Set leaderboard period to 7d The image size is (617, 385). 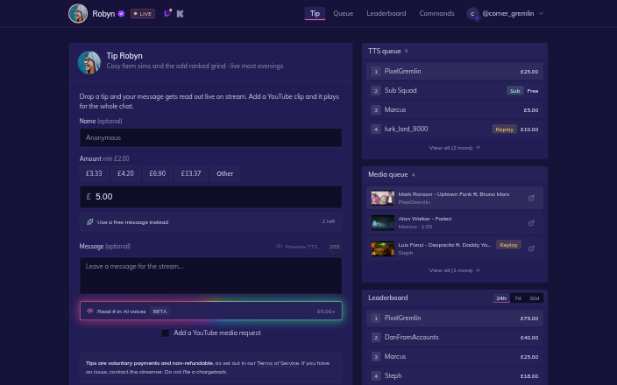pyautogui.click(x=518, y=298)
